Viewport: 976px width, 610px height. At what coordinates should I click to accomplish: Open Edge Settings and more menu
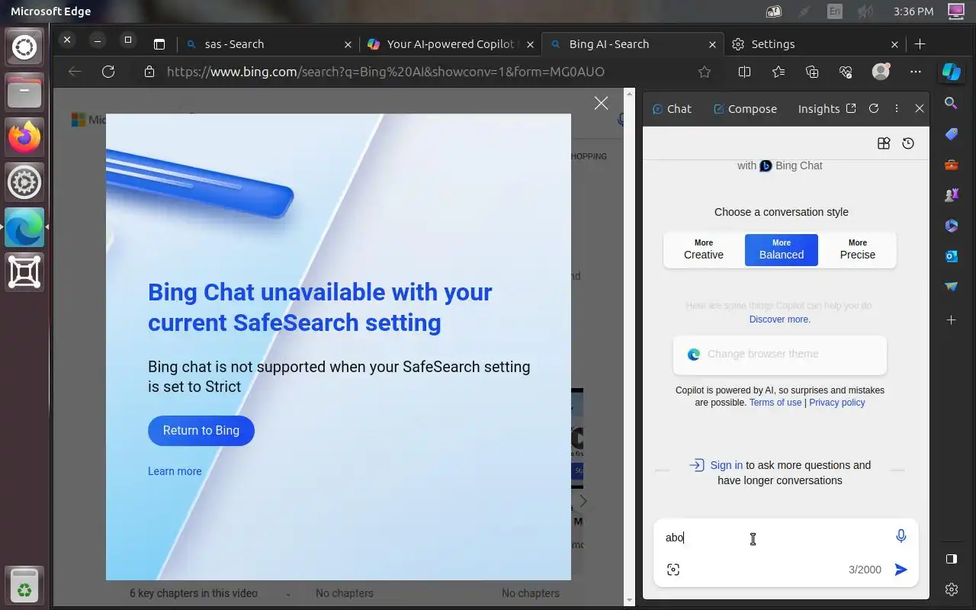[916, 72]
